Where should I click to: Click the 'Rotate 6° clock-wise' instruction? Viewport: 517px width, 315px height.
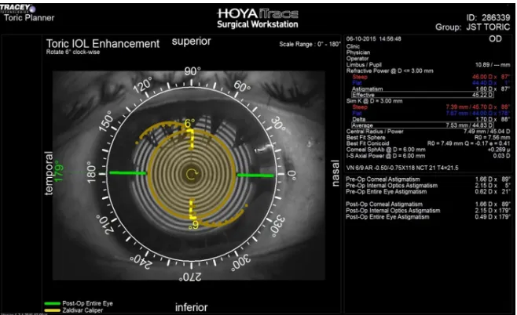(73, 52)
